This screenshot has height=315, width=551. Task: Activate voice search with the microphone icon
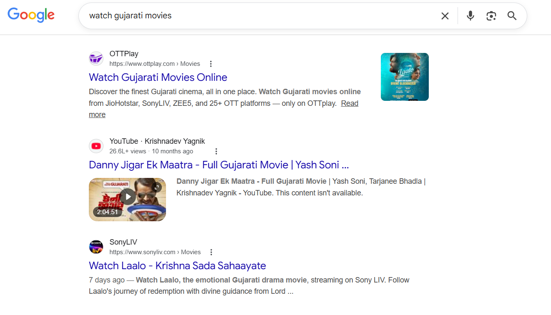[x=470, y=15]
